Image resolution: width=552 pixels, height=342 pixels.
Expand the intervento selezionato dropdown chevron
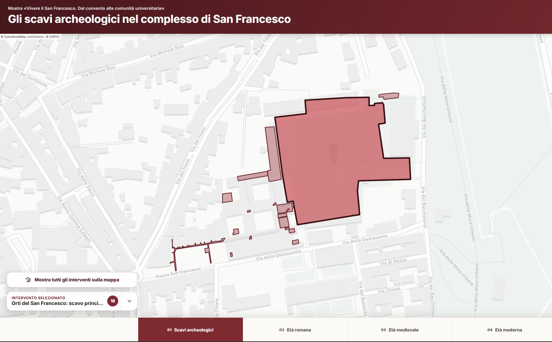coord(129,301)
